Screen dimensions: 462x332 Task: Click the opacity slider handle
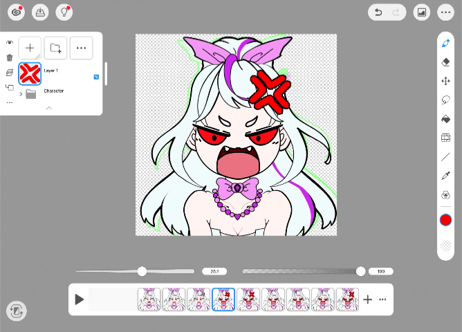pyautogui.click(x=360, y=271)
